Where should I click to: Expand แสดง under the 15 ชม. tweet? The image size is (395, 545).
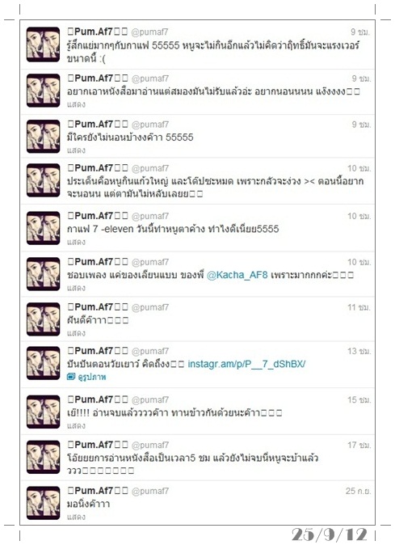coord(76,426)
